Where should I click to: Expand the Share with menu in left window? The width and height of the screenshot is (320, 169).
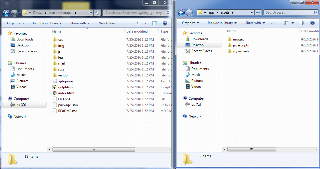80,23
